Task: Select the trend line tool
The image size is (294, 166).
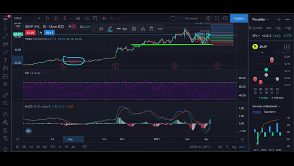Action: 6,36
